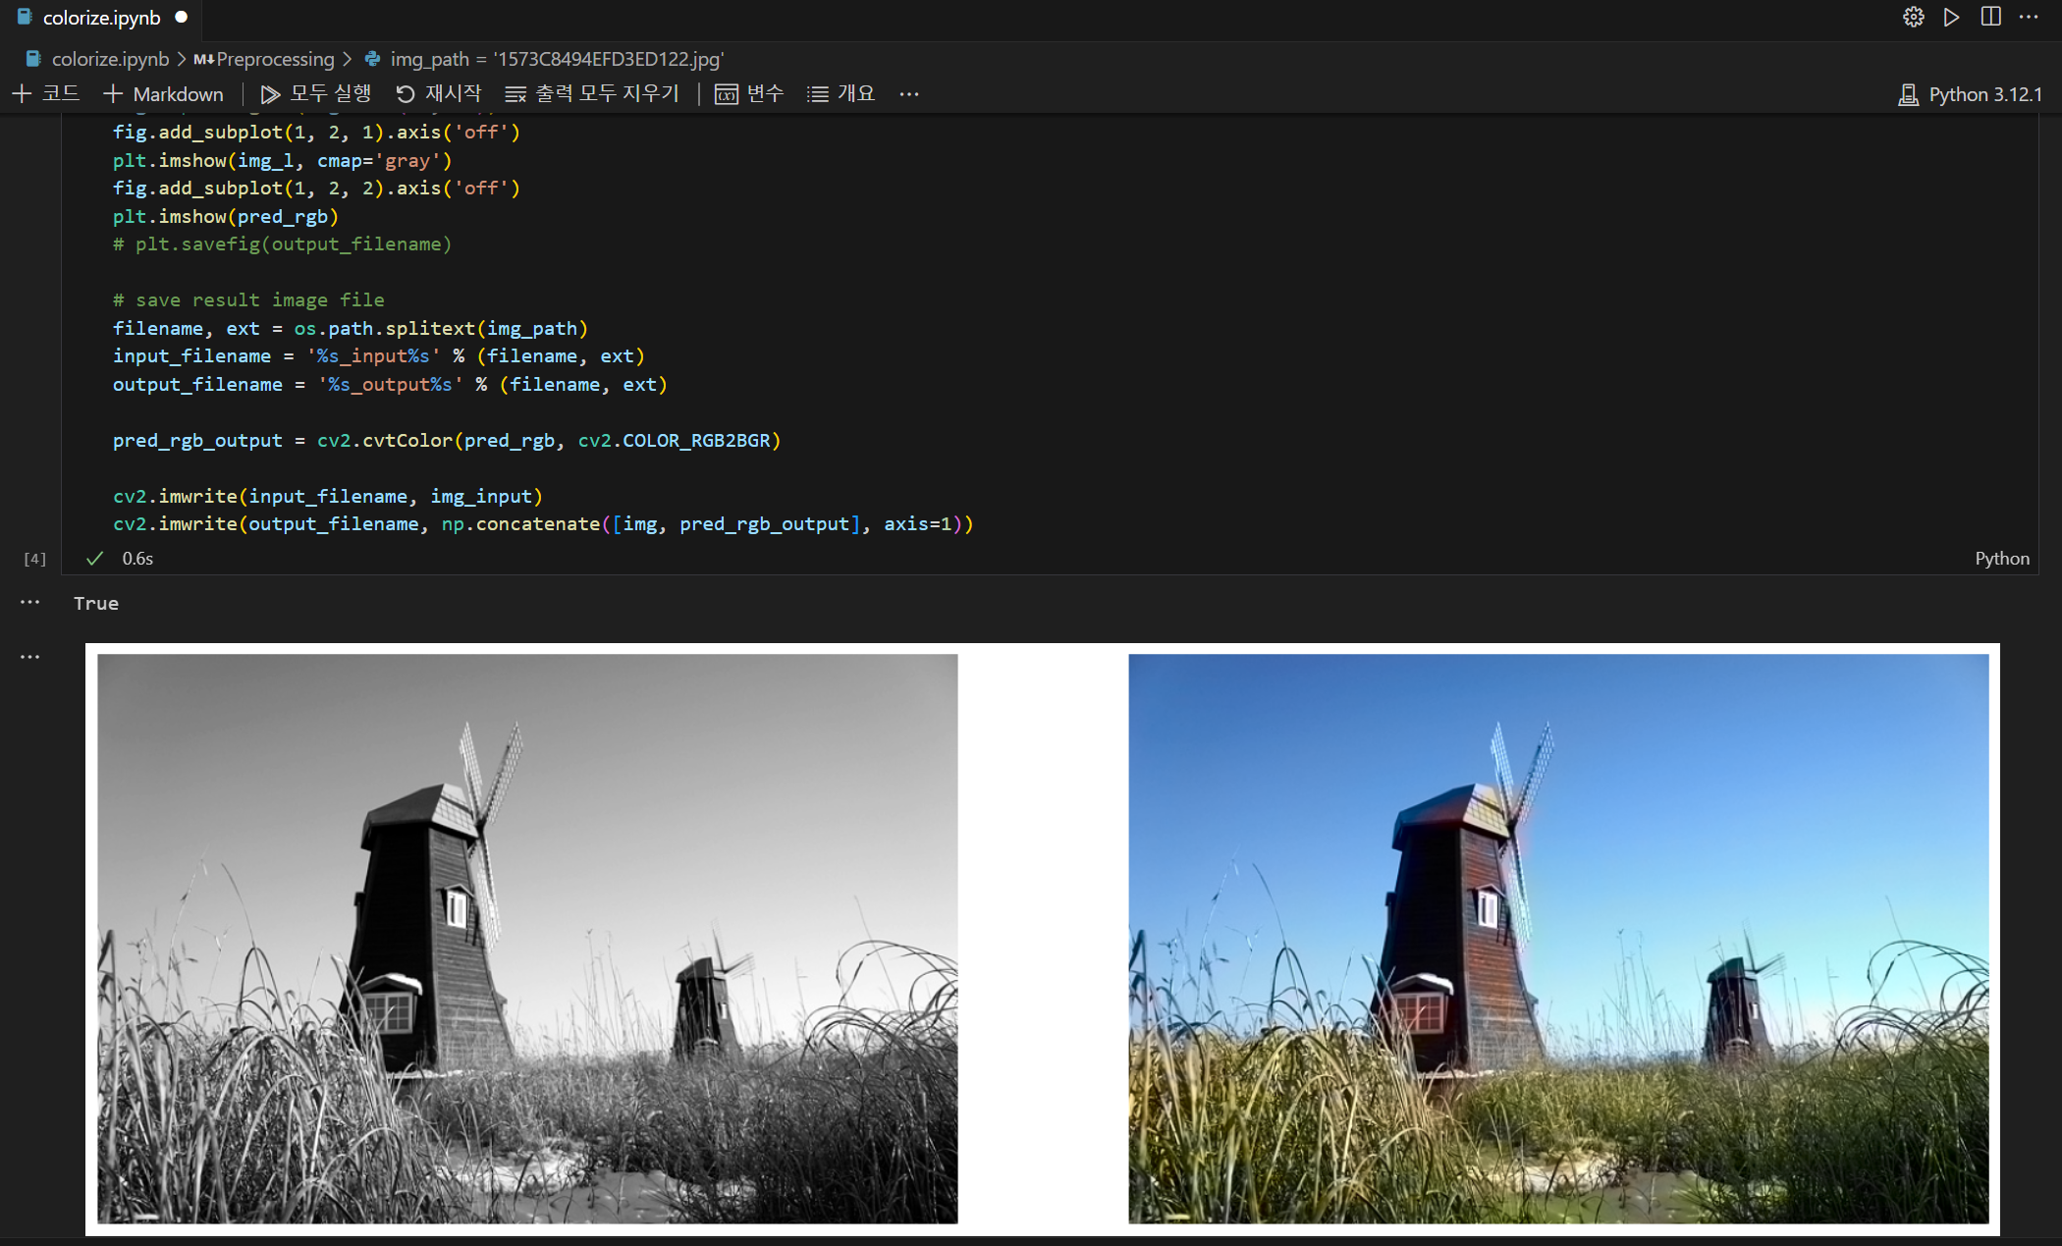Click the cell execution count [4]
Screen dimensions: 2062x1246
[x=34, y=558]
